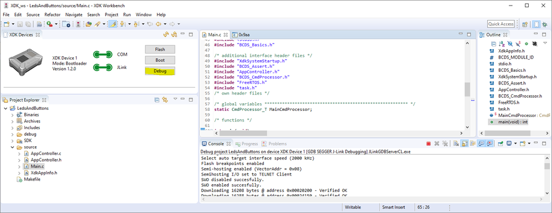Screen dimensions: 552x213
Task: Open the File menu
Action: pyautogui.click(x=6, y=15)
